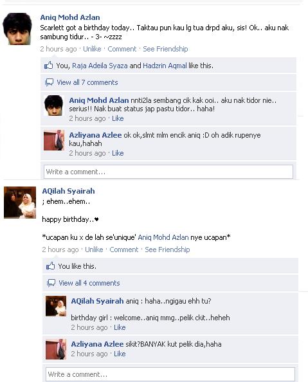The height and width of the screenshot is (382, 308).
Task: Open Aniq Mohd Azlan's large profile picture
Action: [x=17, y=29]
